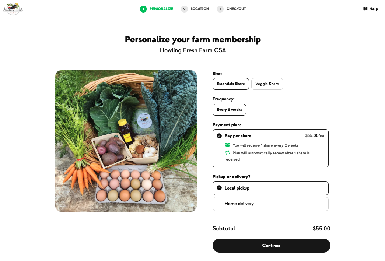Go to the Location step tab

coord(200,9)
